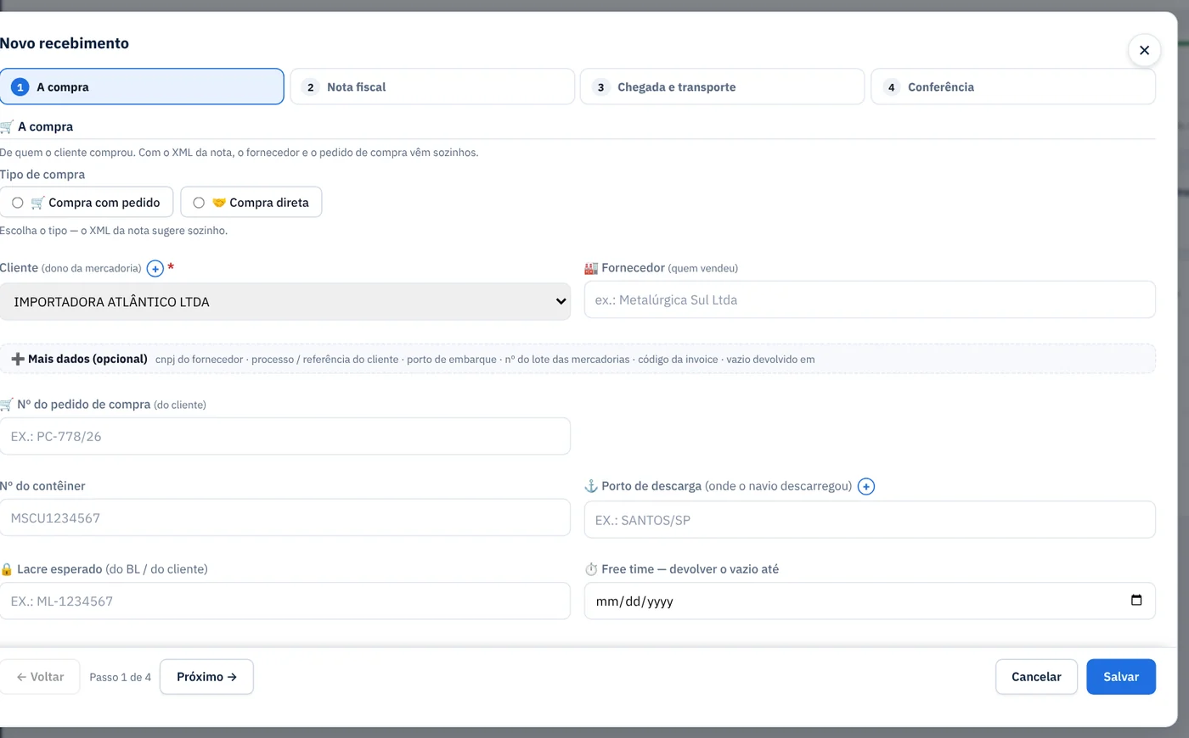1189x738 pixels.
Task: Click the Free time date field
Action: click(870, 601)
